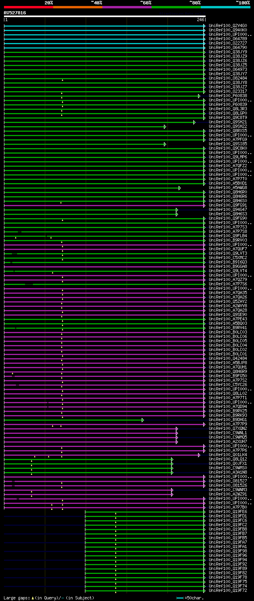Select the UniRef100_Q8RXS5 entry

click(x=228, y=131)
